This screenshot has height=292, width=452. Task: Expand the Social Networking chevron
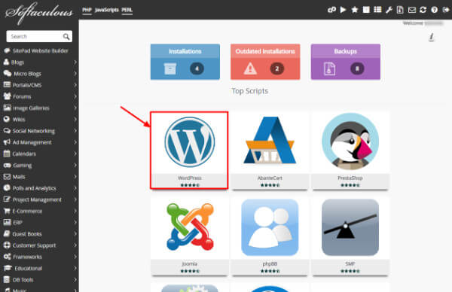point(75,131)
